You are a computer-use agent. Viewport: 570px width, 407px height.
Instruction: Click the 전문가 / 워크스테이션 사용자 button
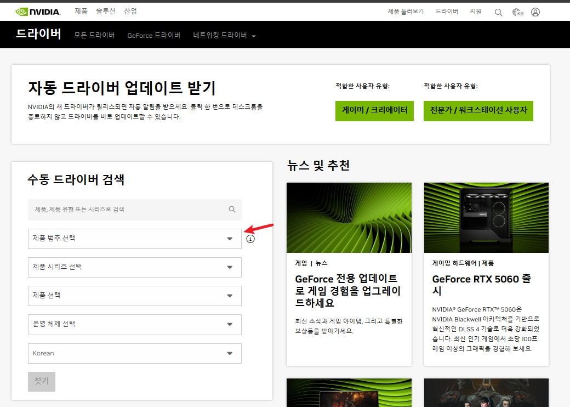(x=478, y=111)
